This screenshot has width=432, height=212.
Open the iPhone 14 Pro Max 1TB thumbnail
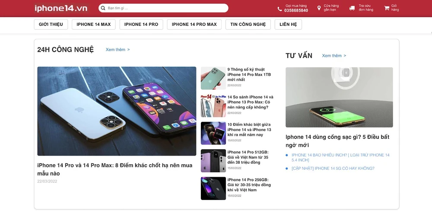[213, 78]
